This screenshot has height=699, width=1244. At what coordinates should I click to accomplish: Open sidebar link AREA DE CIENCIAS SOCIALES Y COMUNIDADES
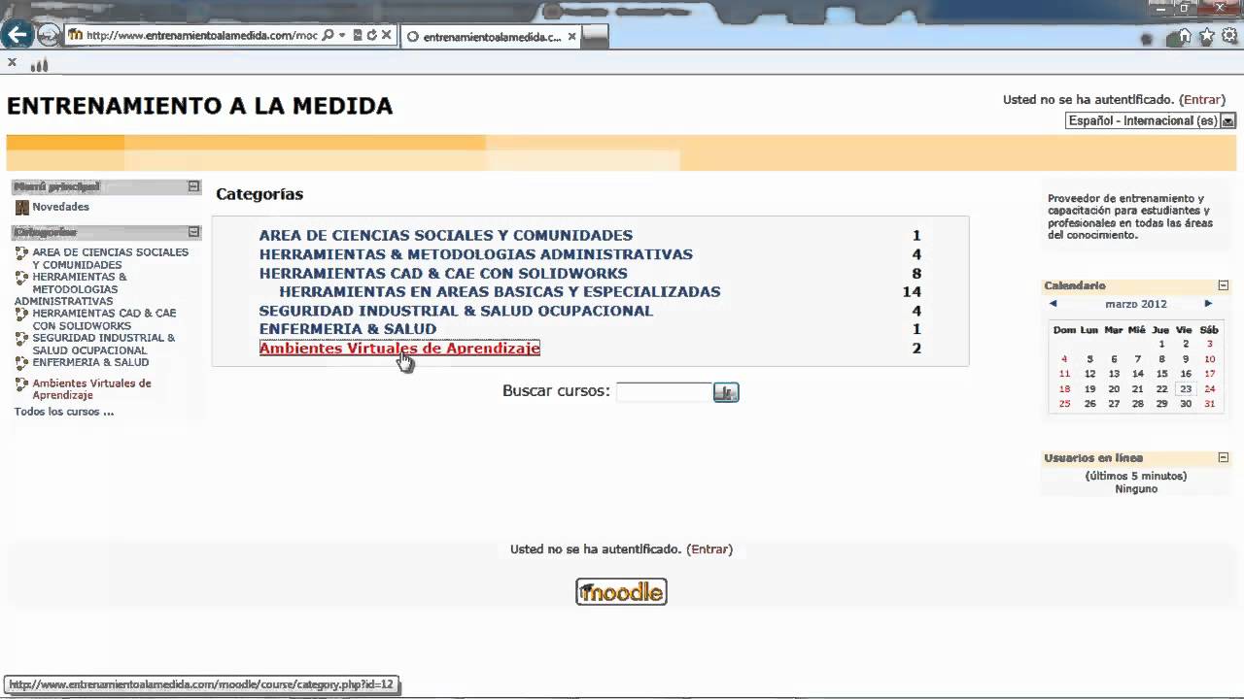[x=110, y=258]
